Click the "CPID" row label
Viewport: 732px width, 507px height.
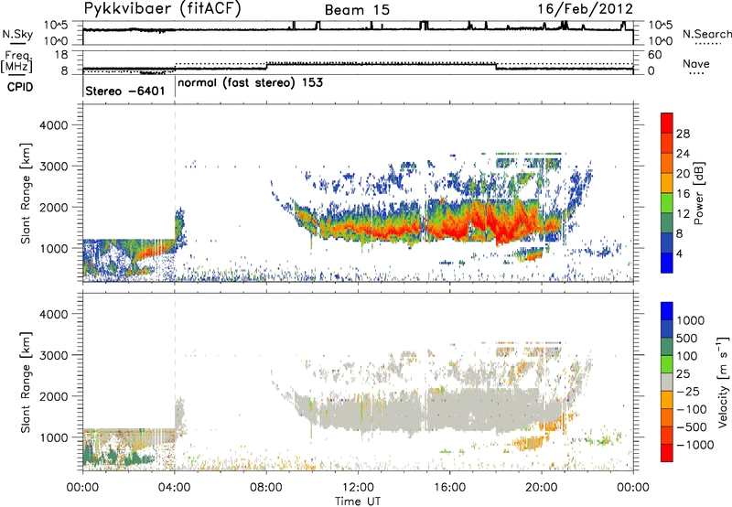tap(20, 87)
